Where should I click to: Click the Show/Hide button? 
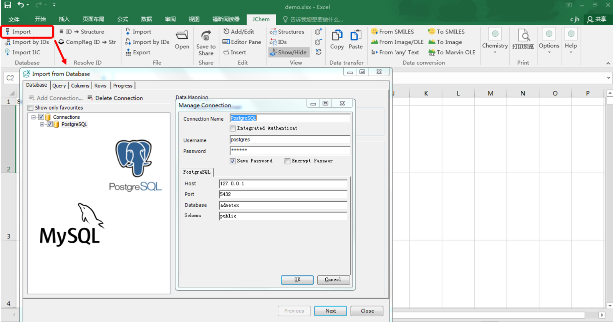[x=289, y=52]
